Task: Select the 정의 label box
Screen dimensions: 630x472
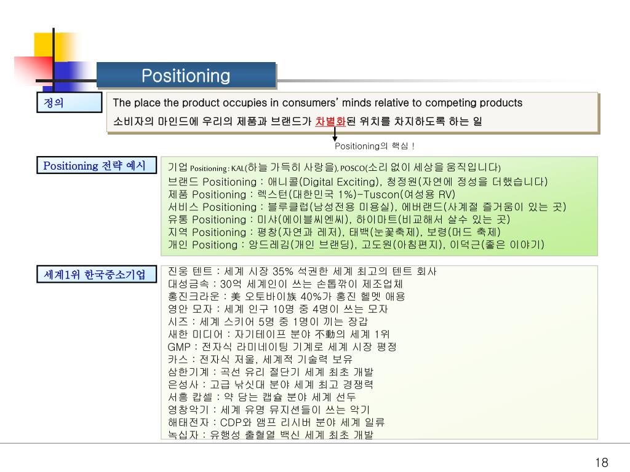Action: [70, 103]
